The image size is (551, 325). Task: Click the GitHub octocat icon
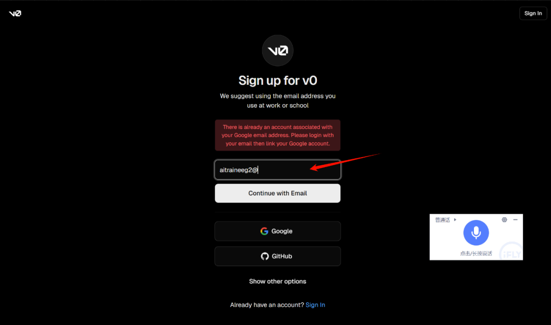pos(265,256)
